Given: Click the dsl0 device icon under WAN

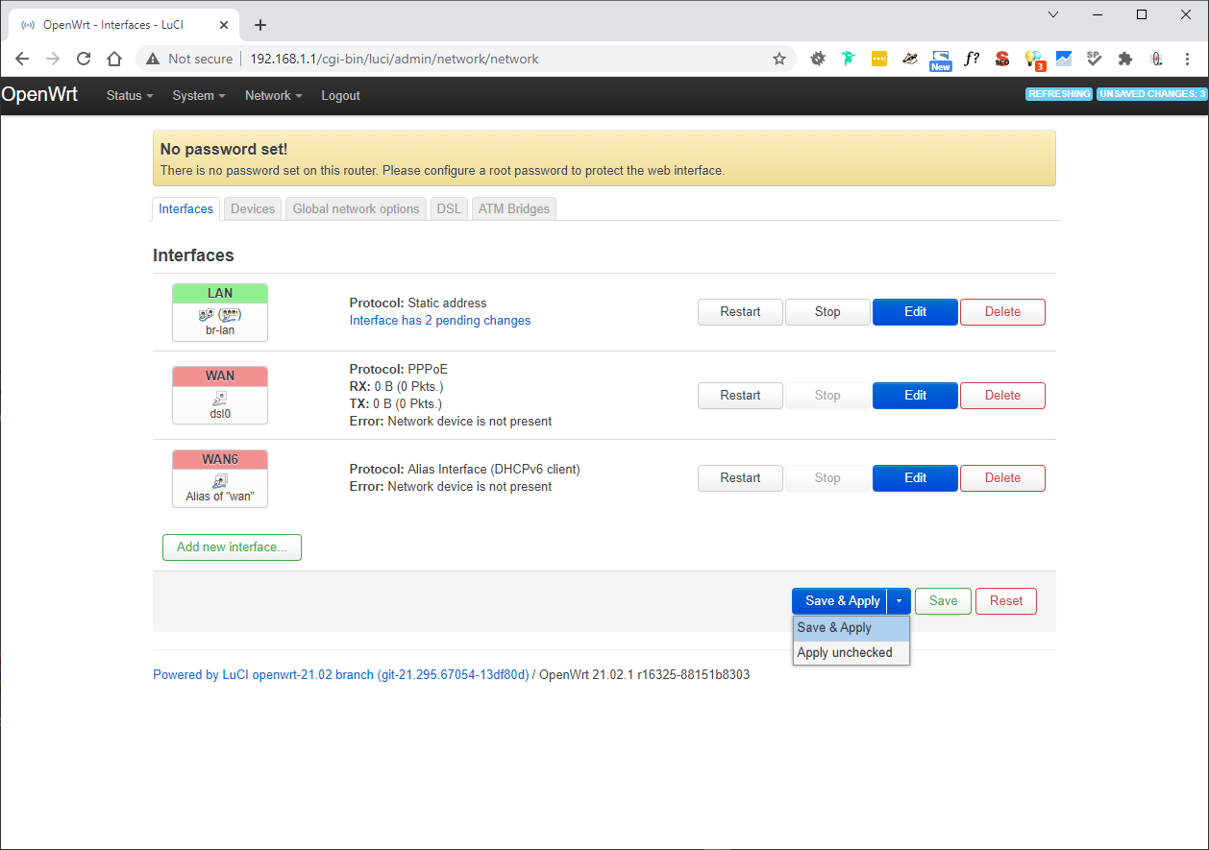Looking at the screenshot, I should point(220,398).
